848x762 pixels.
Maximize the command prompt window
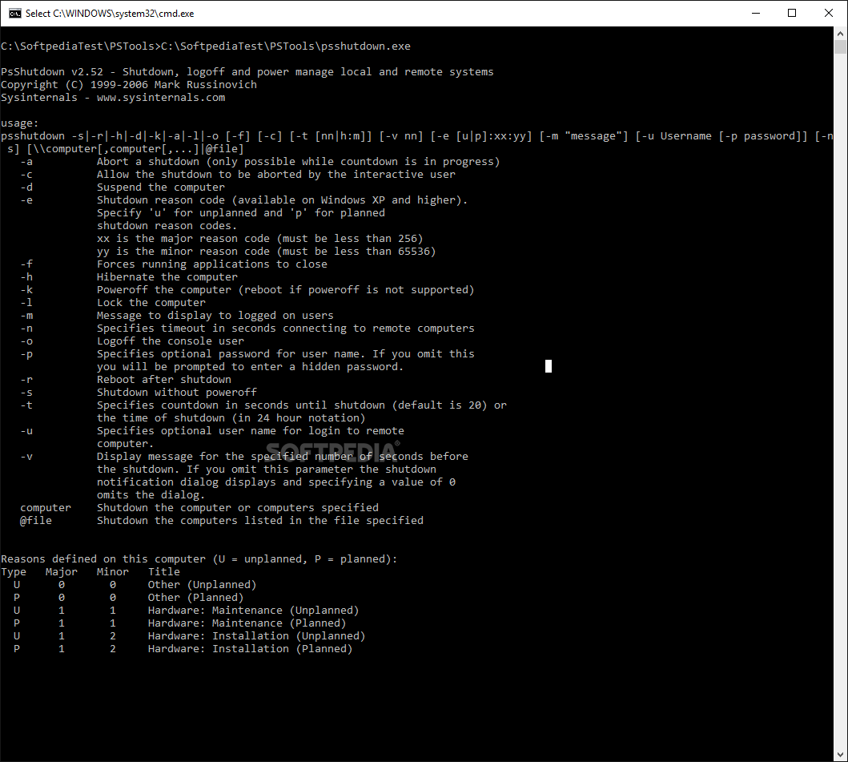tap(792, 13)
